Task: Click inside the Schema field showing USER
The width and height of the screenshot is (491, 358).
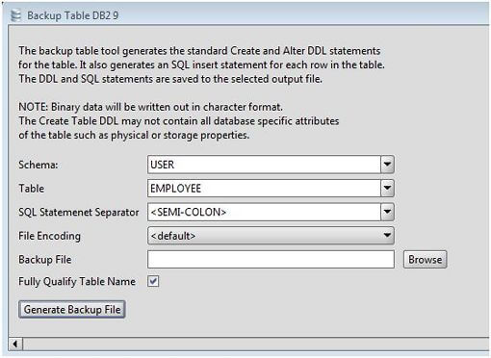Action: (264, 165)
